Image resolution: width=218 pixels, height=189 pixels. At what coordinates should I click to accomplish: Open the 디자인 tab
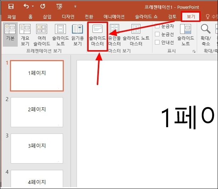click(x=68, y=17)
